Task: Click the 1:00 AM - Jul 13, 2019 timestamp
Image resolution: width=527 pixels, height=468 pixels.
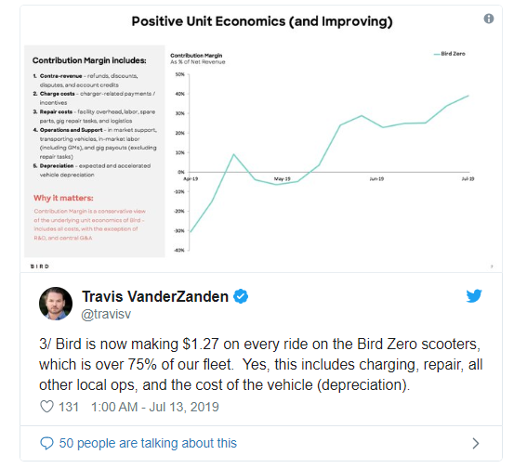Action: [x=155, y=407]
